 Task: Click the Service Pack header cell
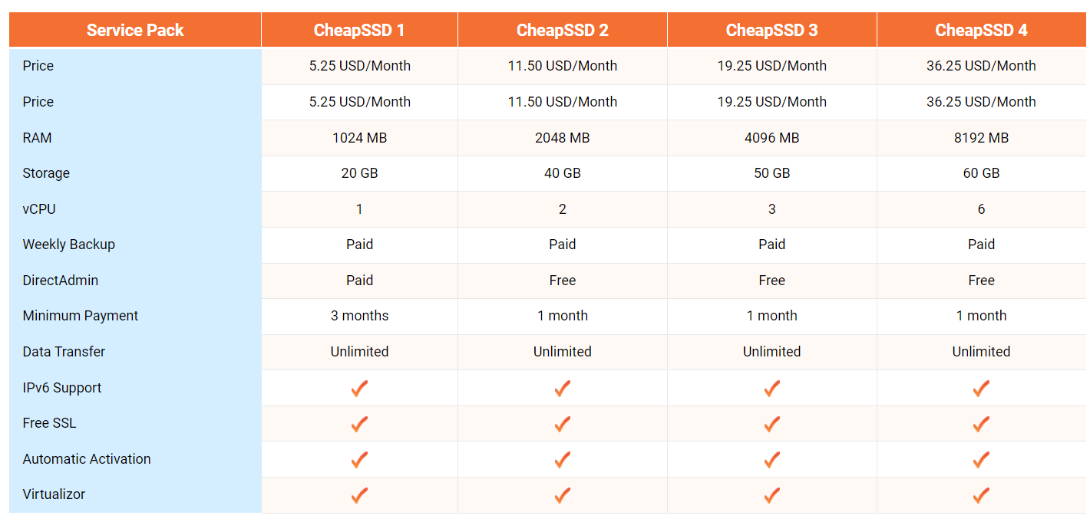135,31
